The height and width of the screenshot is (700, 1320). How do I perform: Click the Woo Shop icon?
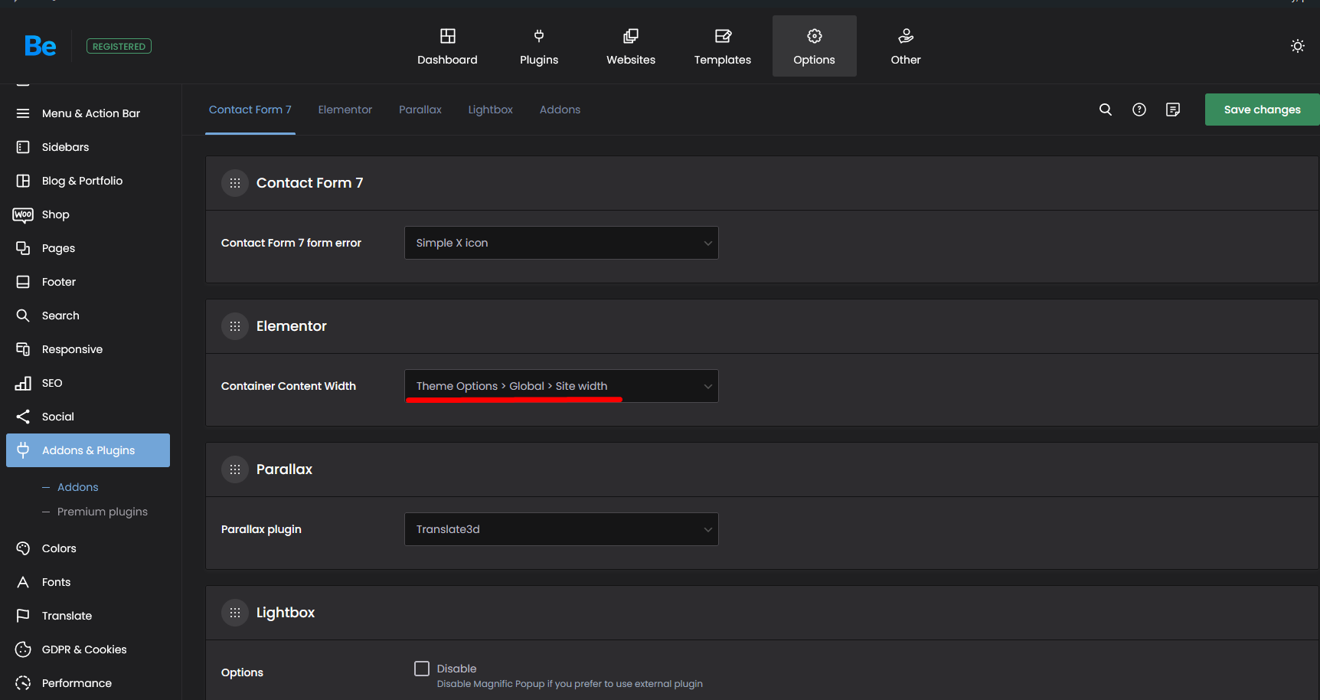pyautogui.click(x=23, y=214)
